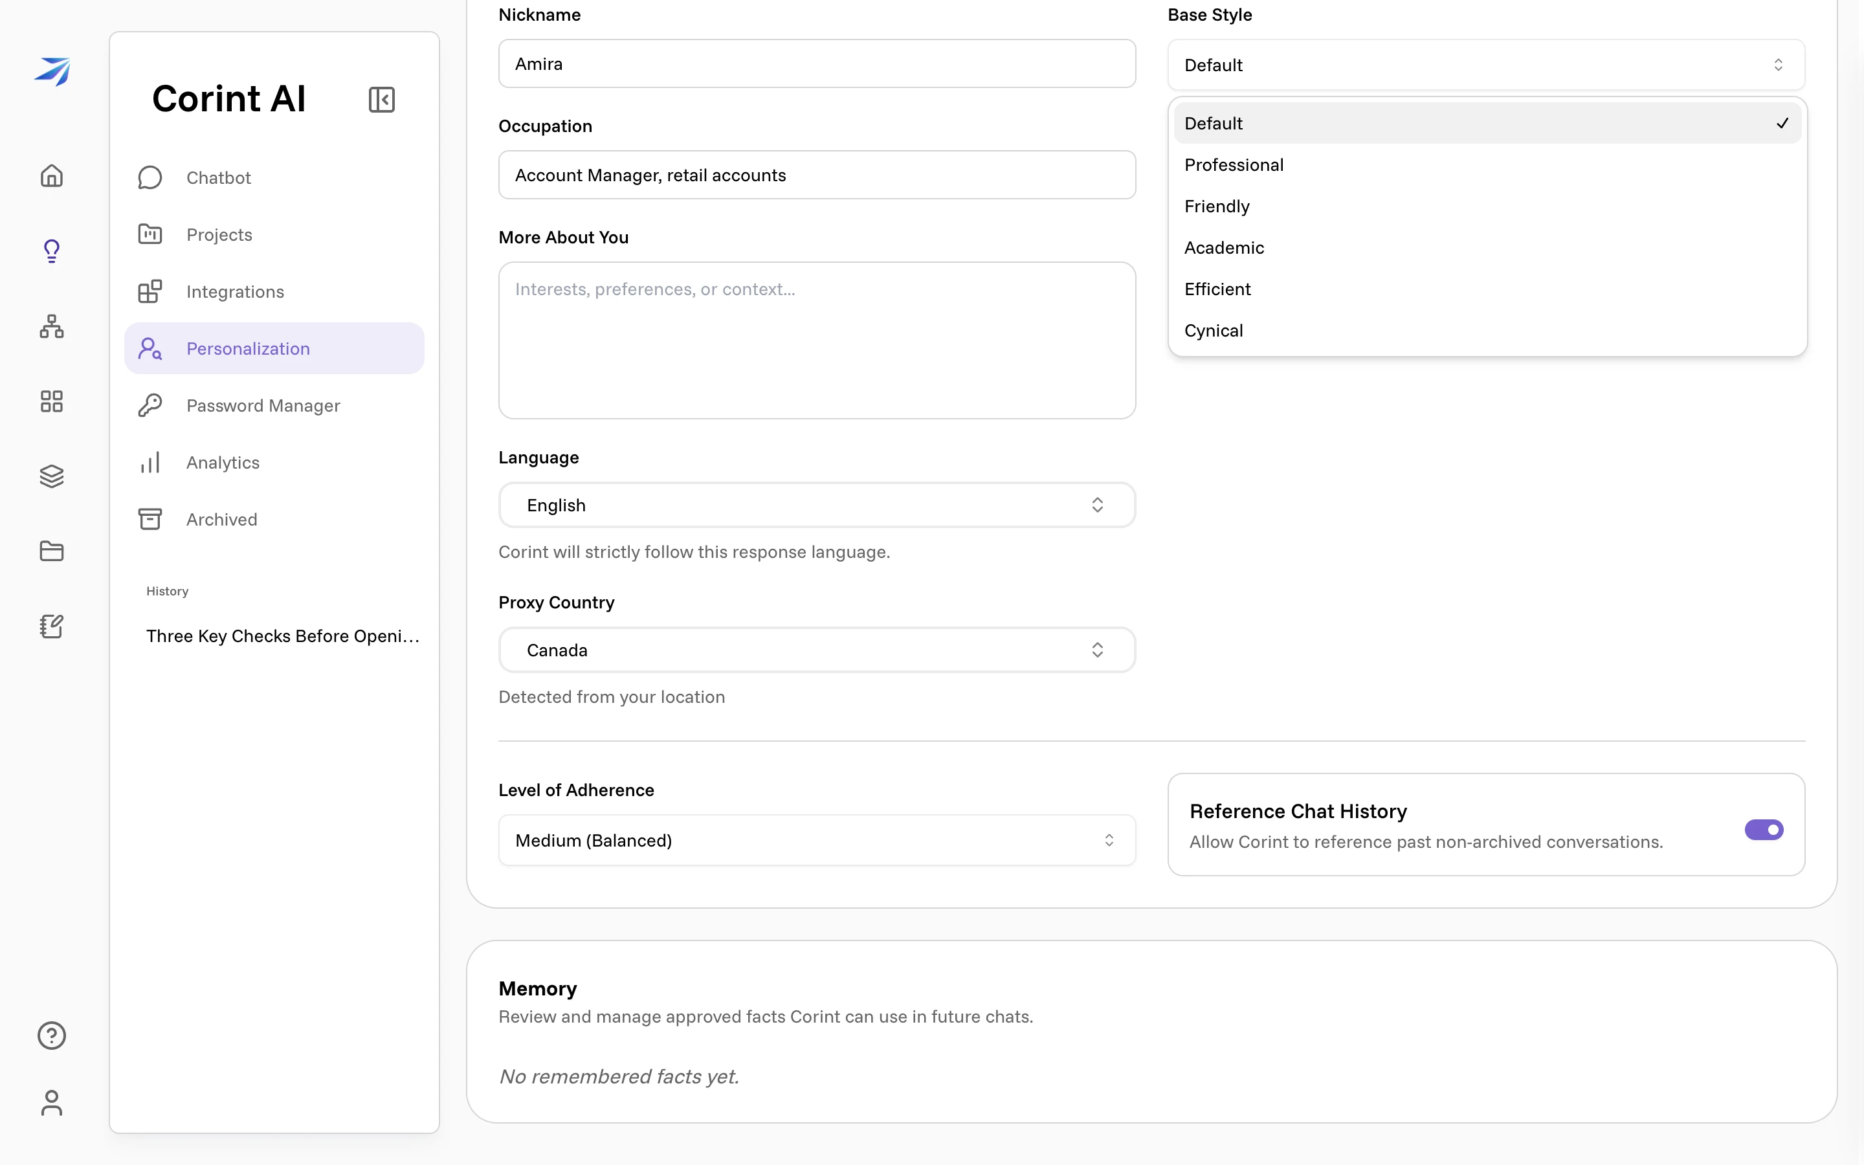Open the Integrations section
This screenshot has height=1165, width=1864.
tap(274, 291)
